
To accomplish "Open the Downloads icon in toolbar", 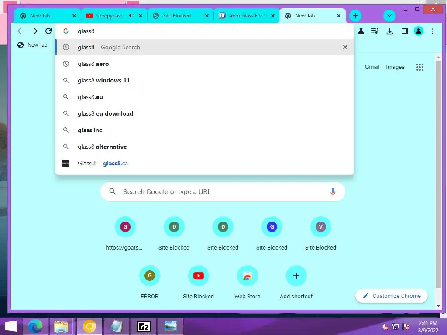I will pos(390,31).
